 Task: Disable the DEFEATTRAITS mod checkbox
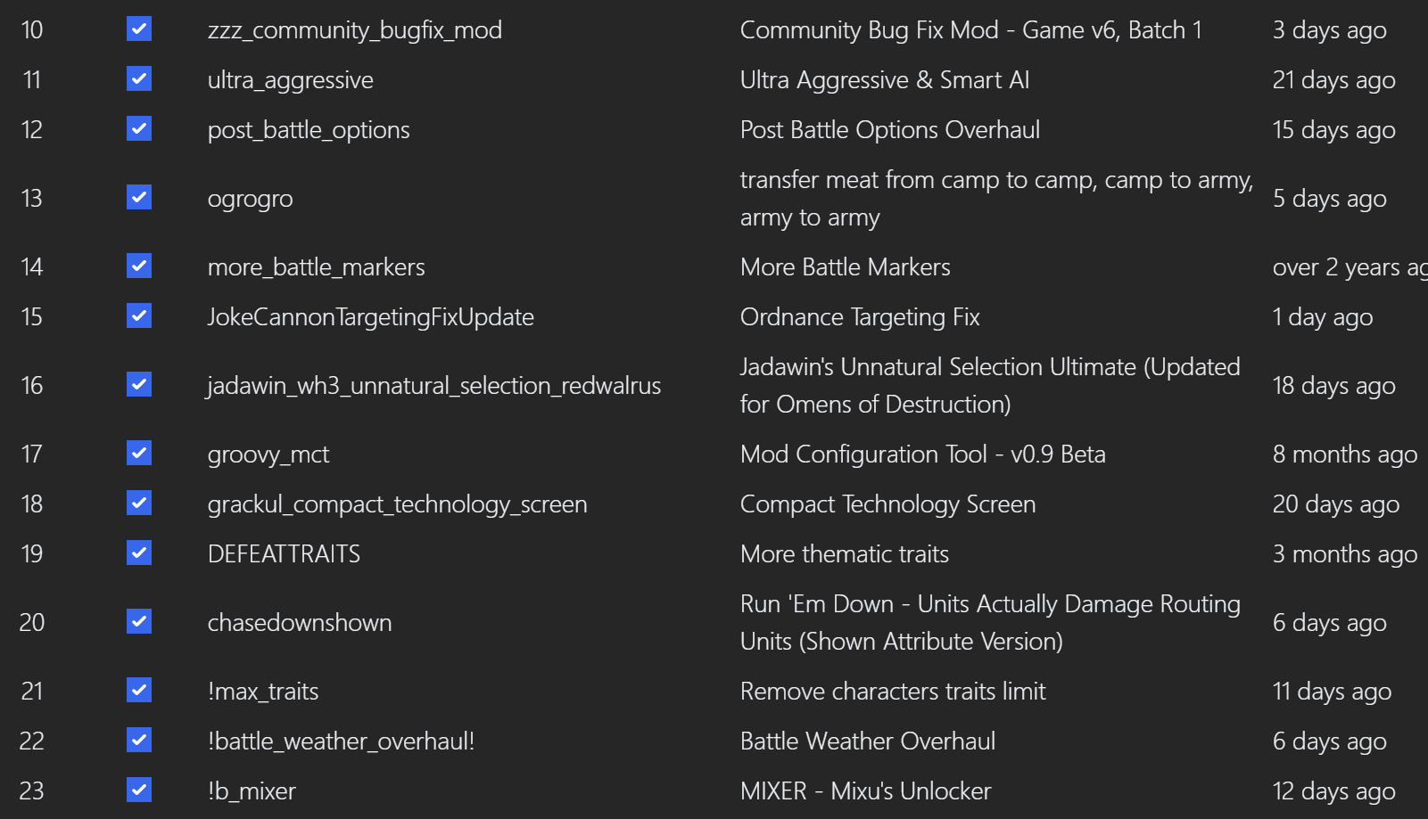coord(139,553)
